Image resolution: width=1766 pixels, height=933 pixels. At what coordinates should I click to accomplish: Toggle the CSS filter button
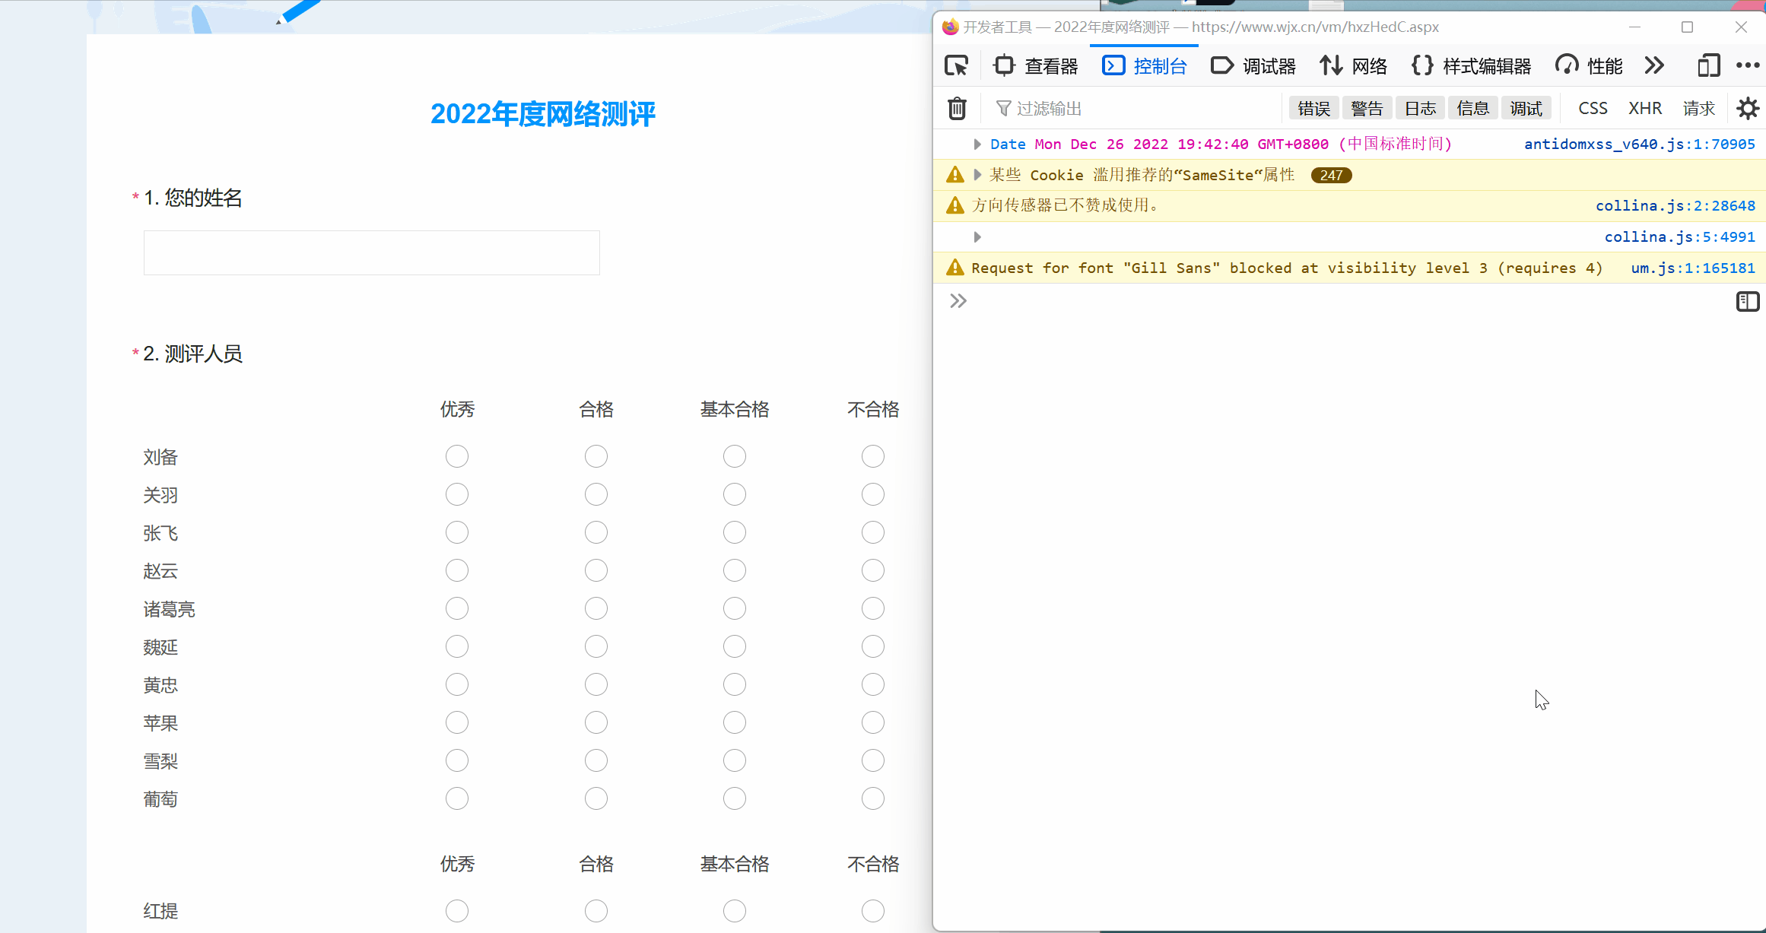click(x=1593, y=109)
